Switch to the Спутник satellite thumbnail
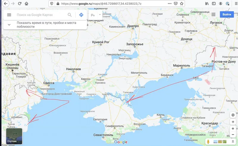 click(x=14, y=136)
